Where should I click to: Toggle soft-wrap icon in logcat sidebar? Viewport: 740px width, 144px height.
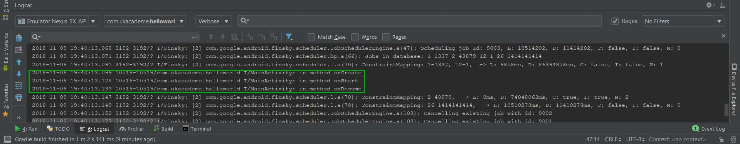point(18,86)
